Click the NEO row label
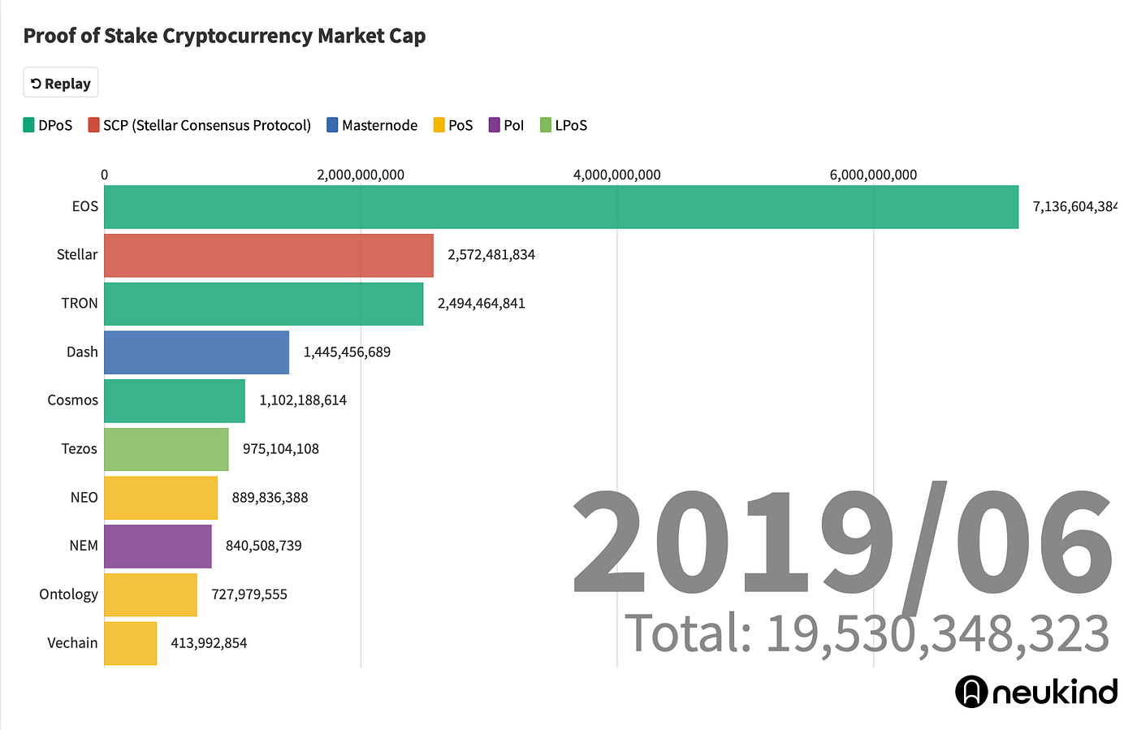The width and height of the screenshot is (1137, 730). [x=84, y=498]
